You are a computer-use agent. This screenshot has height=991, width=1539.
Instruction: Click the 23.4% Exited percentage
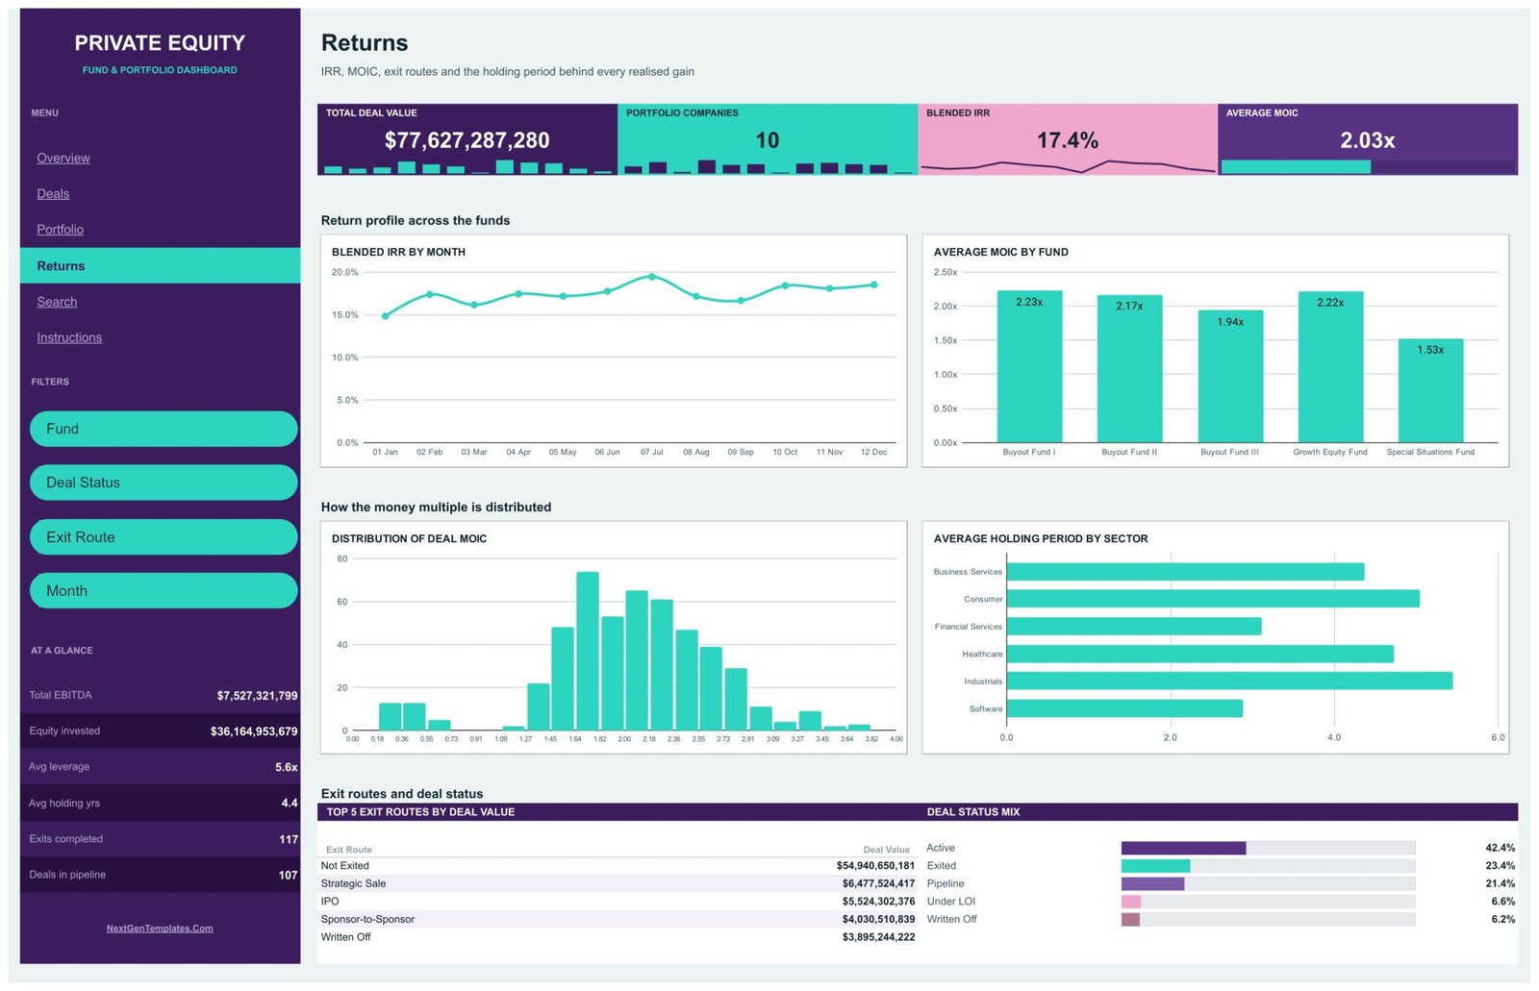(1500, 866)
